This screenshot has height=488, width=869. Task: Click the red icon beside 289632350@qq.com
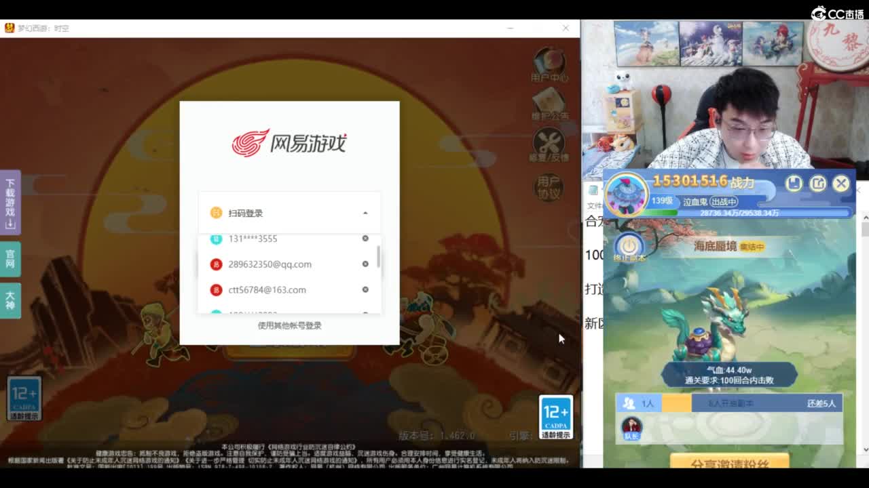point(216,264)
